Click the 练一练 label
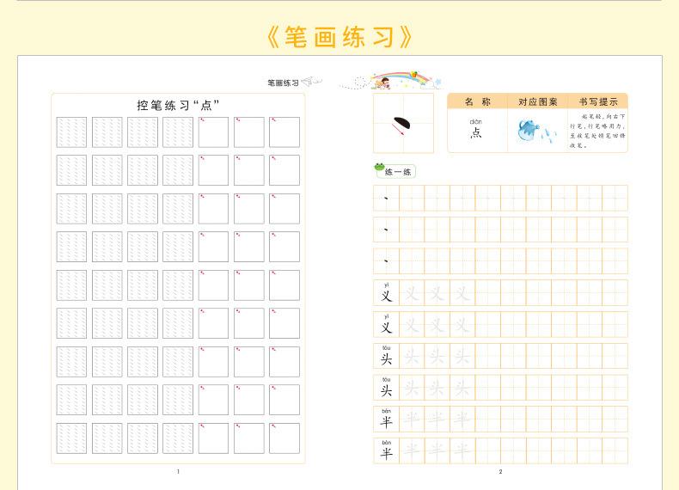Screen dimensions: 679x490 tap(401, 172)
